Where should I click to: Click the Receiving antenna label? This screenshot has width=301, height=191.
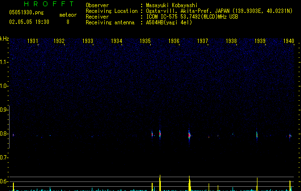(x=110, y=22)
